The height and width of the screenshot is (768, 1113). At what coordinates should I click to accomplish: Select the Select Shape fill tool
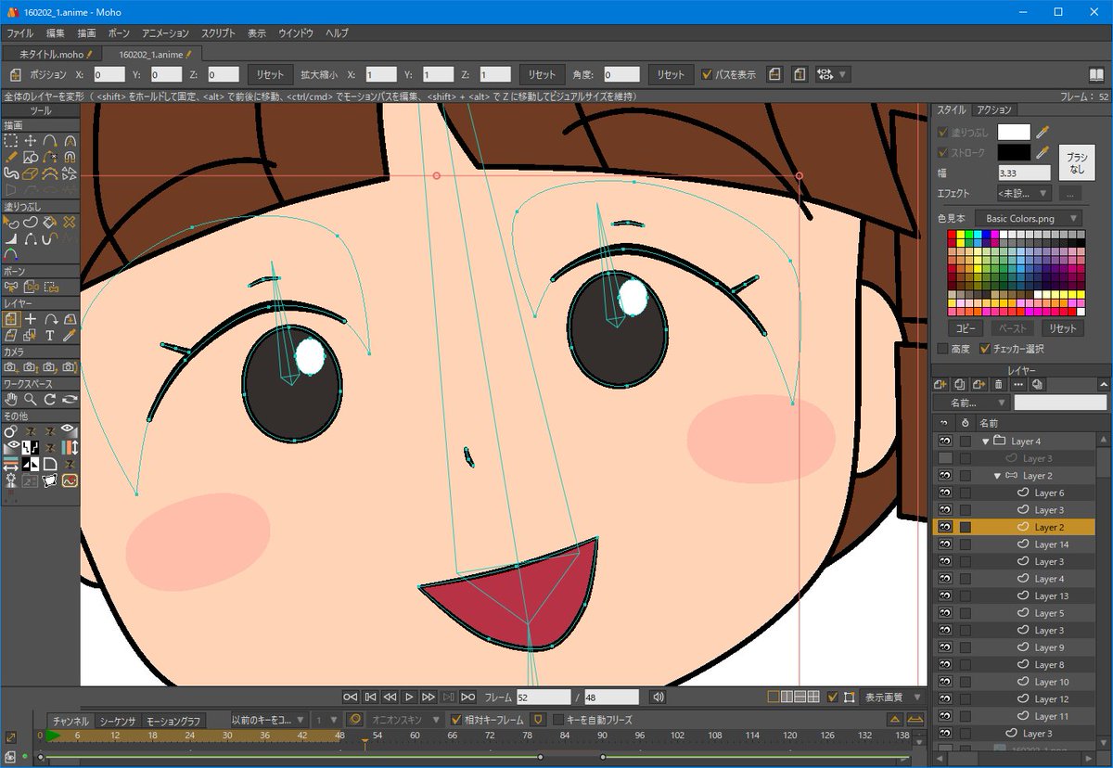pos(10,222)
